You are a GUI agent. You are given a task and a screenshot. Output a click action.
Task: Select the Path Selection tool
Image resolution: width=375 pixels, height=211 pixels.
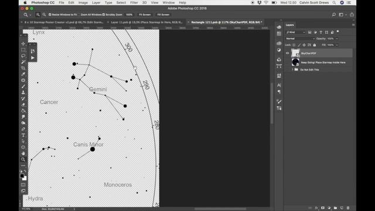pyautogui.click(x=23, y=141)
